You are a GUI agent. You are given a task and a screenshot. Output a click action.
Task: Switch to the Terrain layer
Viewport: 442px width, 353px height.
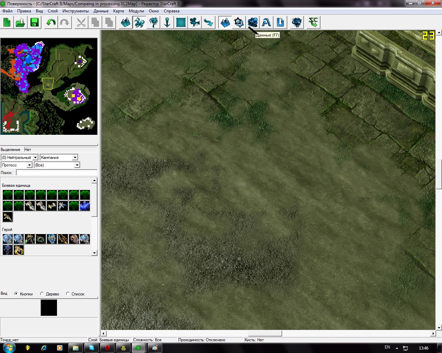[125, 22]
